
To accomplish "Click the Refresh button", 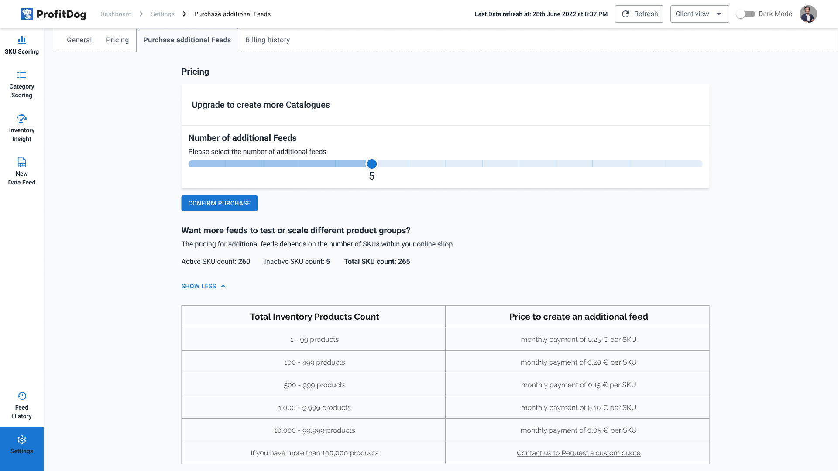I will (x=639, y=14).
